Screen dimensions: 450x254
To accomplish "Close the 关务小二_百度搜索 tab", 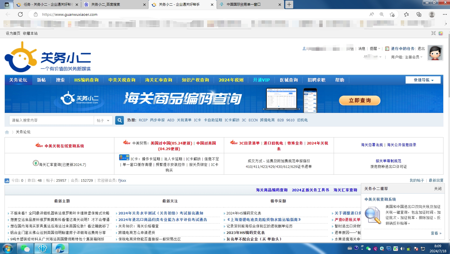I will pyautogui.click(x=144, y=5).
